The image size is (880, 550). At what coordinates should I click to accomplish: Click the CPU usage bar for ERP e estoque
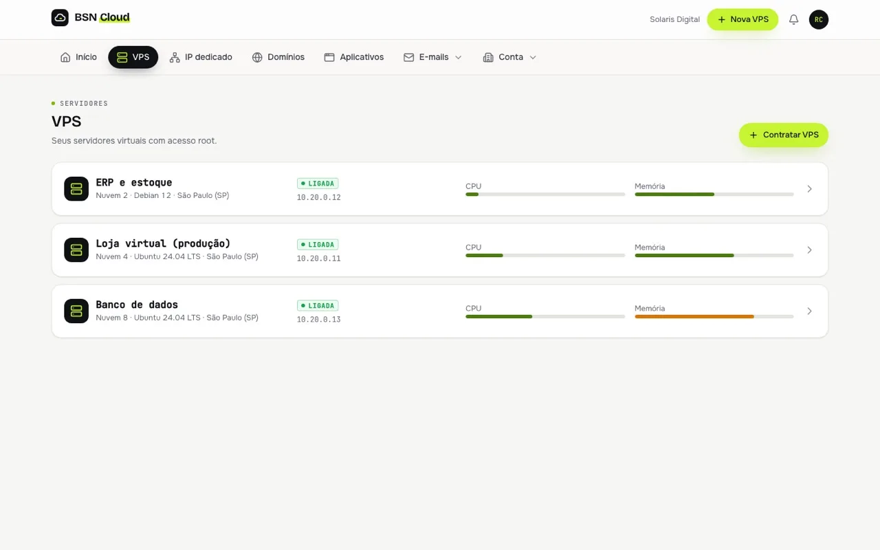[545, 195]
